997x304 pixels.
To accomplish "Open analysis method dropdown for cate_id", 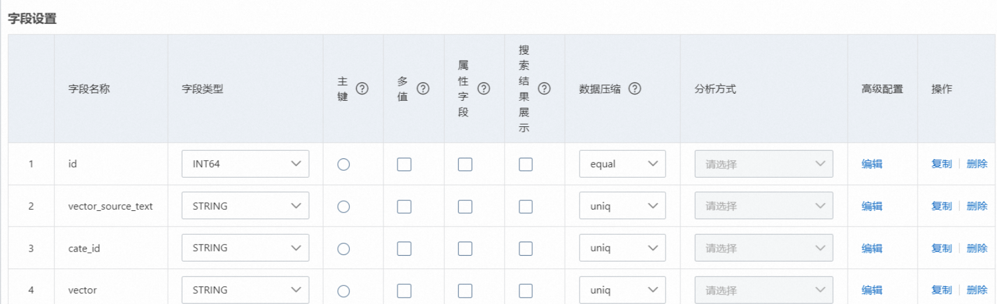I will click(763, 248).
